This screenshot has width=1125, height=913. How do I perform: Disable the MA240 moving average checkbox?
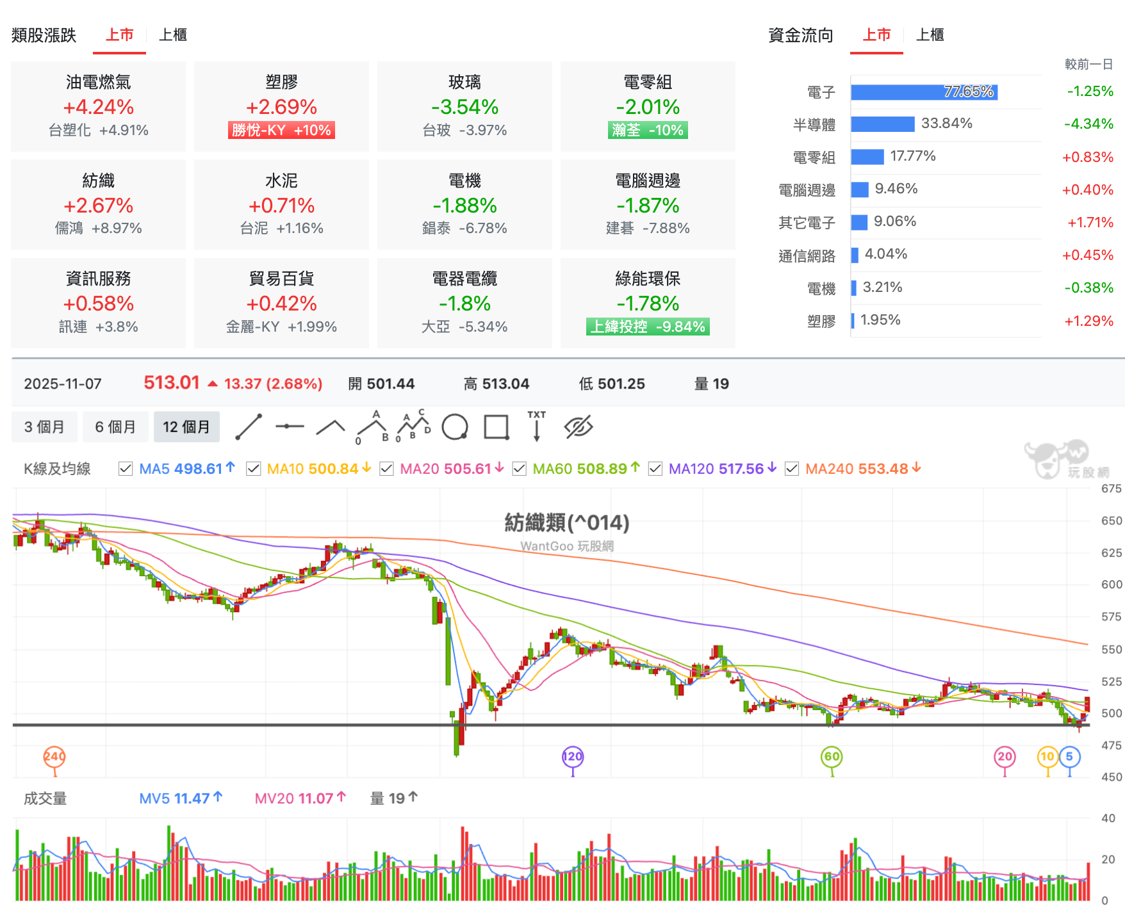(792, 469)
